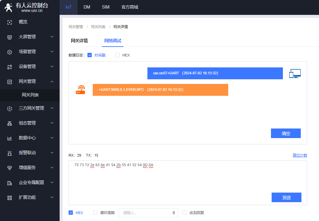Switch to the 网关详情 tab
The image size is (319, 221).
(x=79, y=41)
